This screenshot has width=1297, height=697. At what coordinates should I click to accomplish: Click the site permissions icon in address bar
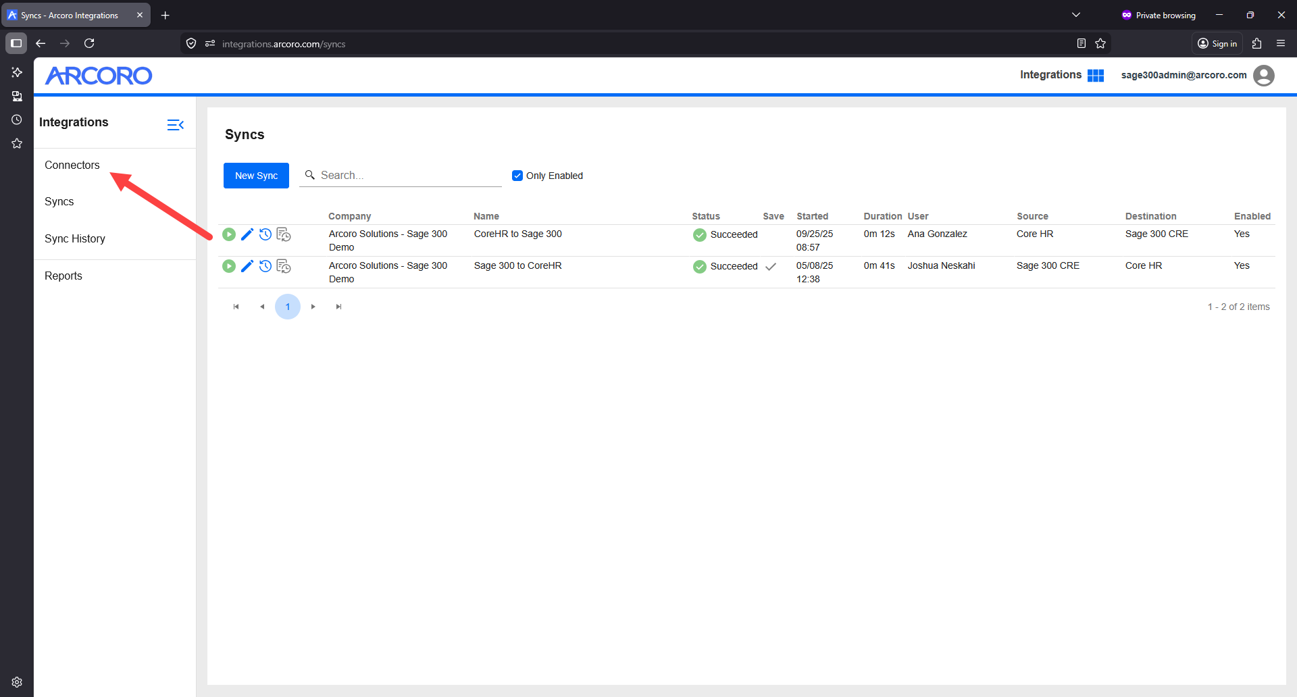click(x=210, y=43)
